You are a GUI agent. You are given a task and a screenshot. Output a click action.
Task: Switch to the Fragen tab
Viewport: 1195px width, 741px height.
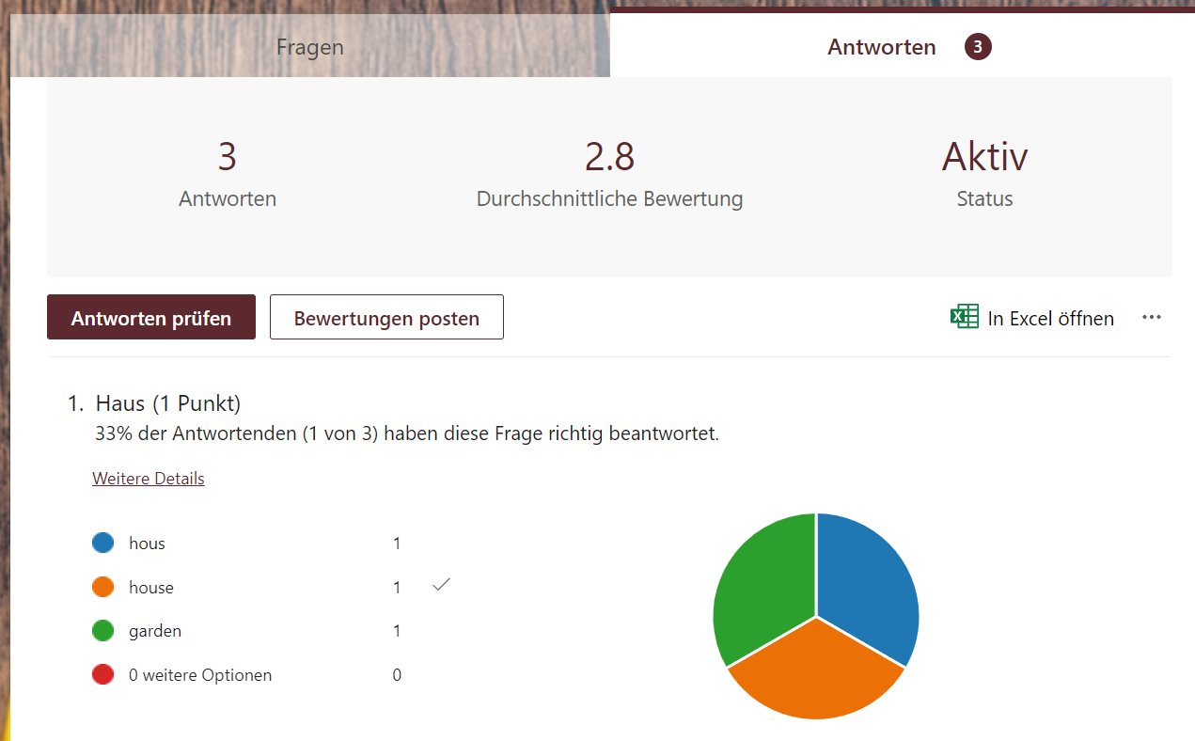[x=310, y=46]
